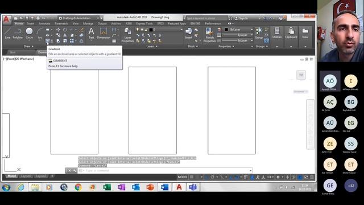Toggle group selection on/off in Groups panel

pyautogui.click(x=266, y=41)
